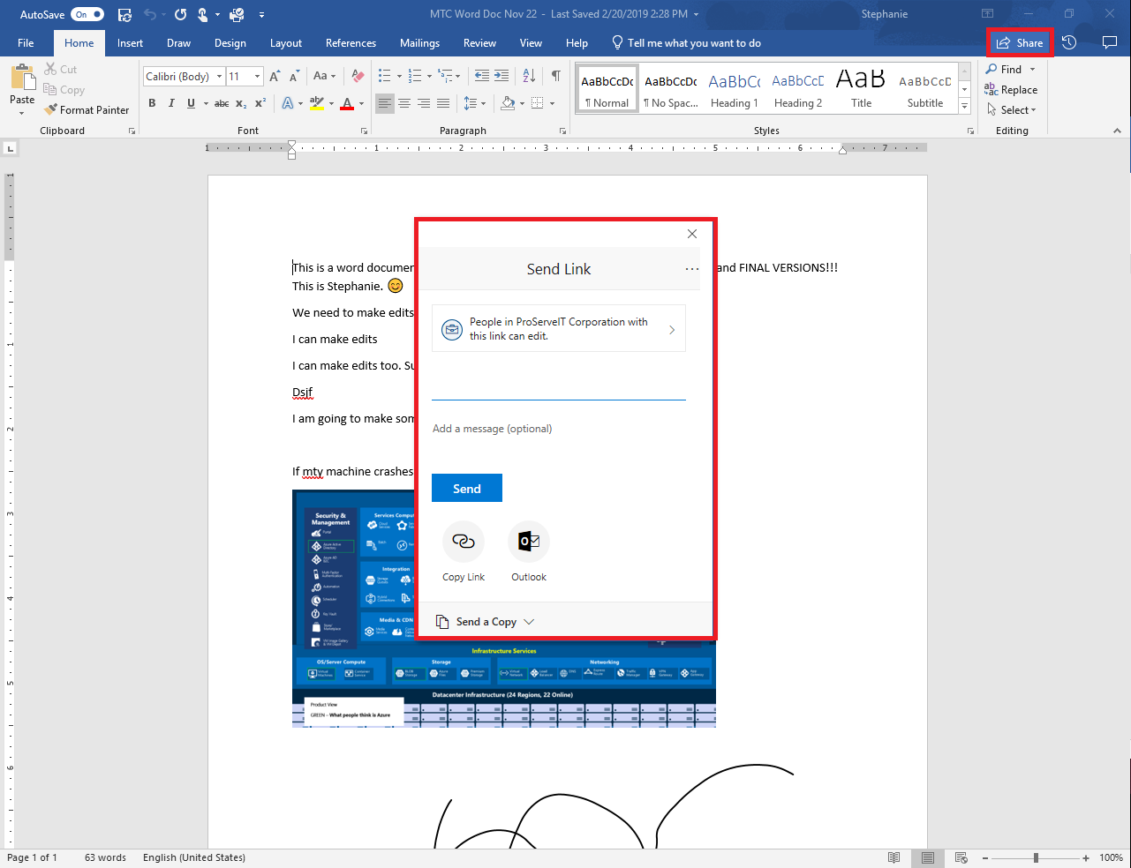The width and height of the screenshot is (1131, 868).
Task: Select the Format Painter tool
Action: tap(87, 109)
